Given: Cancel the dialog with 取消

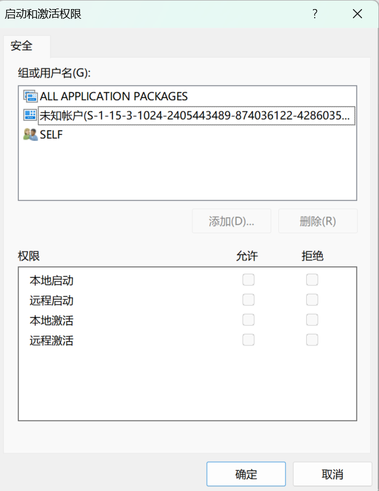Looking at the screenshot, I should [332, 473].
